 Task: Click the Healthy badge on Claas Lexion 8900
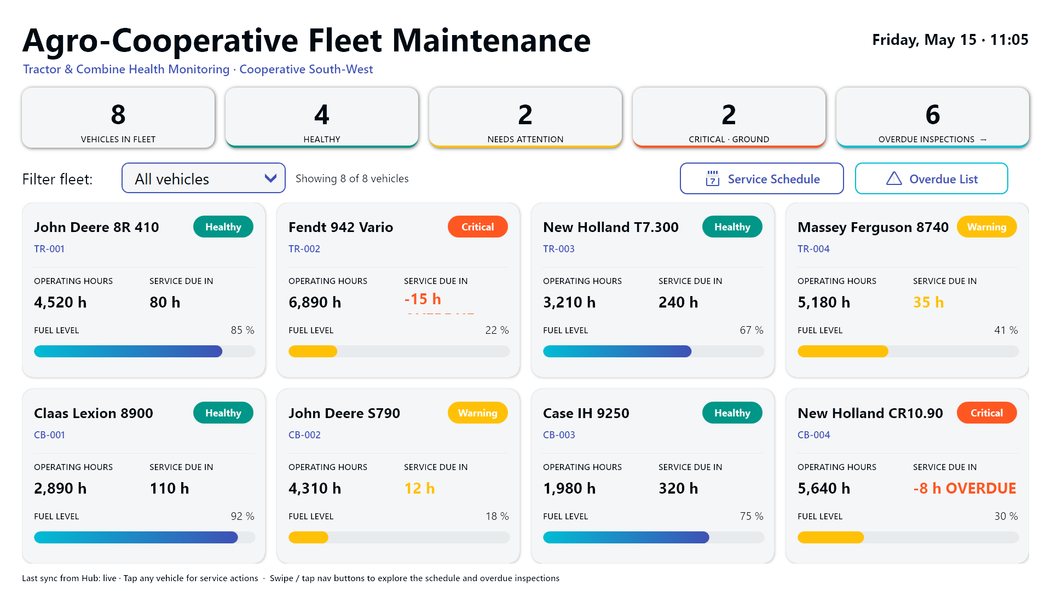tap(223, 413)
